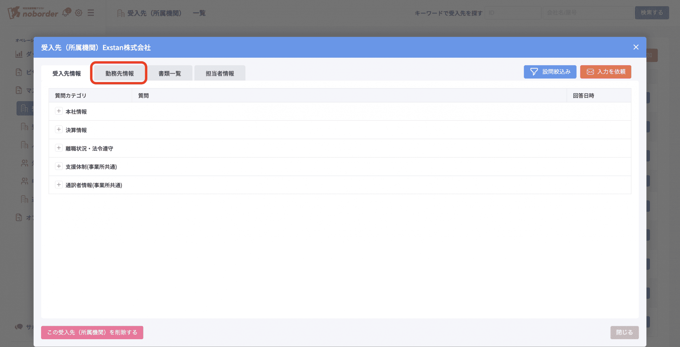Image resolution: width=680 pixels, height=347 pixels.
Task: Click the ID search input field
Action: (x=512, y=13)
